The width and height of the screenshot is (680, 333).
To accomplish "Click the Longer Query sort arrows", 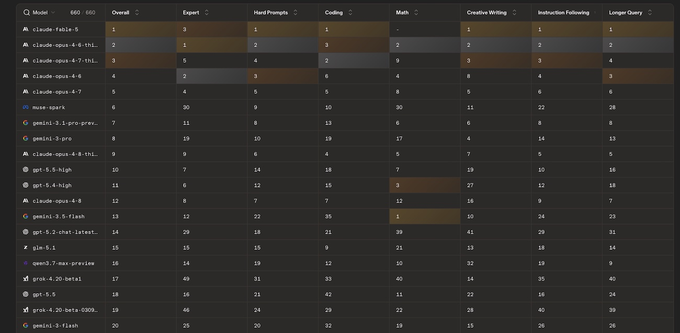I will [650, 13].
